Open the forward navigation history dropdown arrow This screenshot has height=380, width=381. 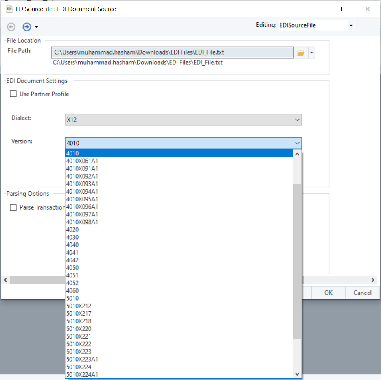pos(37,27)
